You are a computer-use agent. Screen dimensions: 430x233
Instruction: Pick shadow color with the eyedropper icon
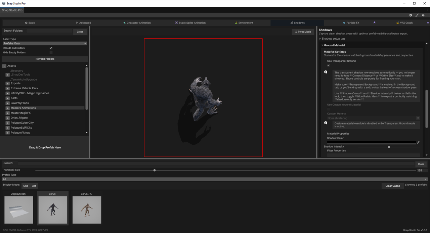[x=418, y=143]
